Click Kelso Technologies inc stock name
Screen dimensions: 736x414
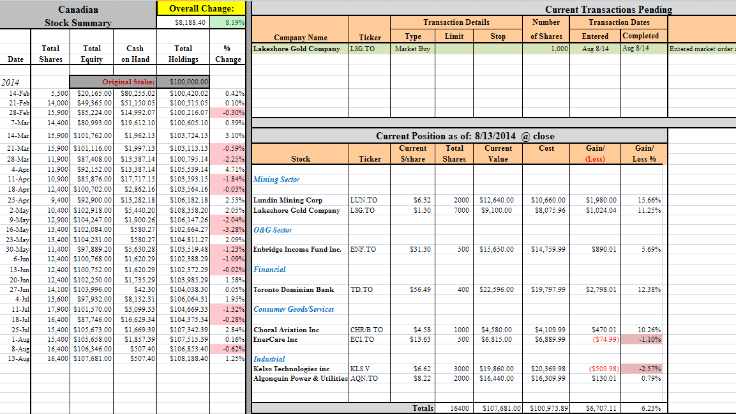click(292, 369)
